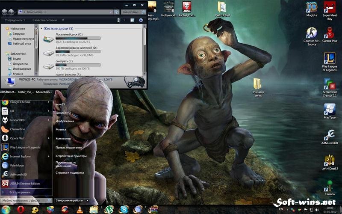This screenshot has width=342, height=214.
Task: Click the Windows Start orb
Action: pyautogui.click(x=6, y=210)
